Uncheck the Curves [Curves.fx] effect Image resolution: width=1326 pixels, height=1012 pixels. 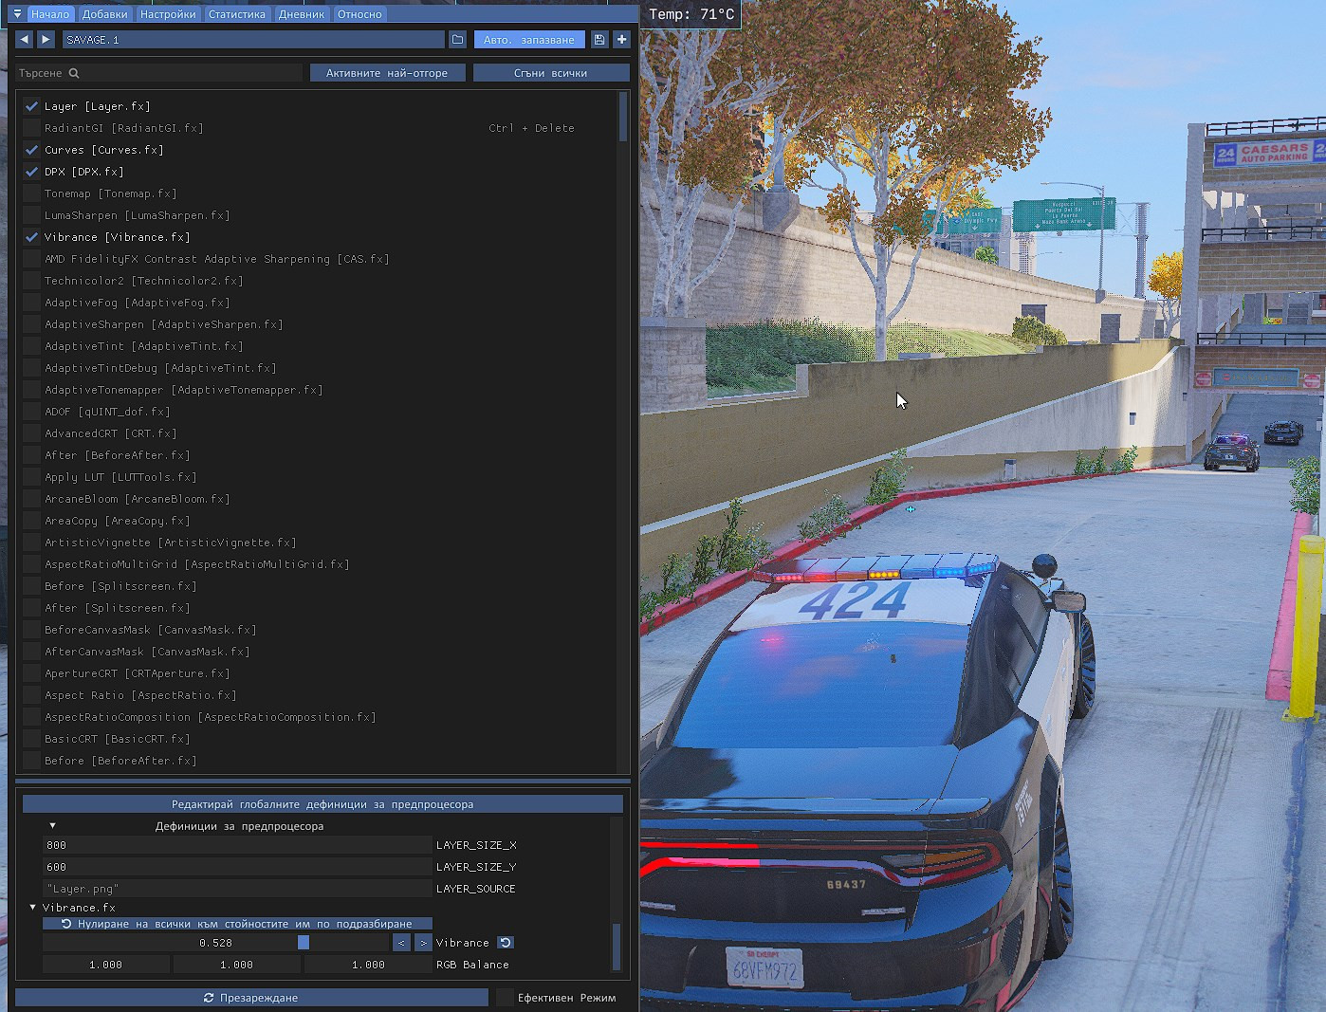point(31,150)
